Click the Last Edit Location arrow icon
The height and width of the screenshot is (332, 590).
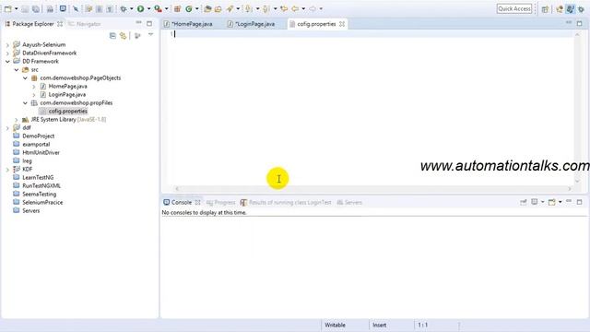click(284, 8)
